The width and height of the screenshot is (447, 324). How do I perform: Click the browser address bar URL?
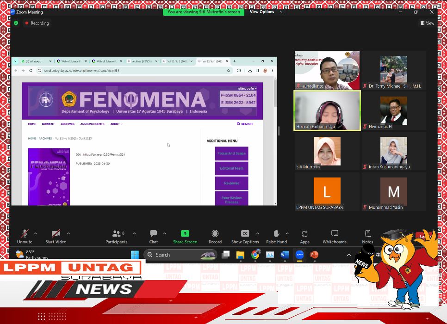click(x=81, y=71)
